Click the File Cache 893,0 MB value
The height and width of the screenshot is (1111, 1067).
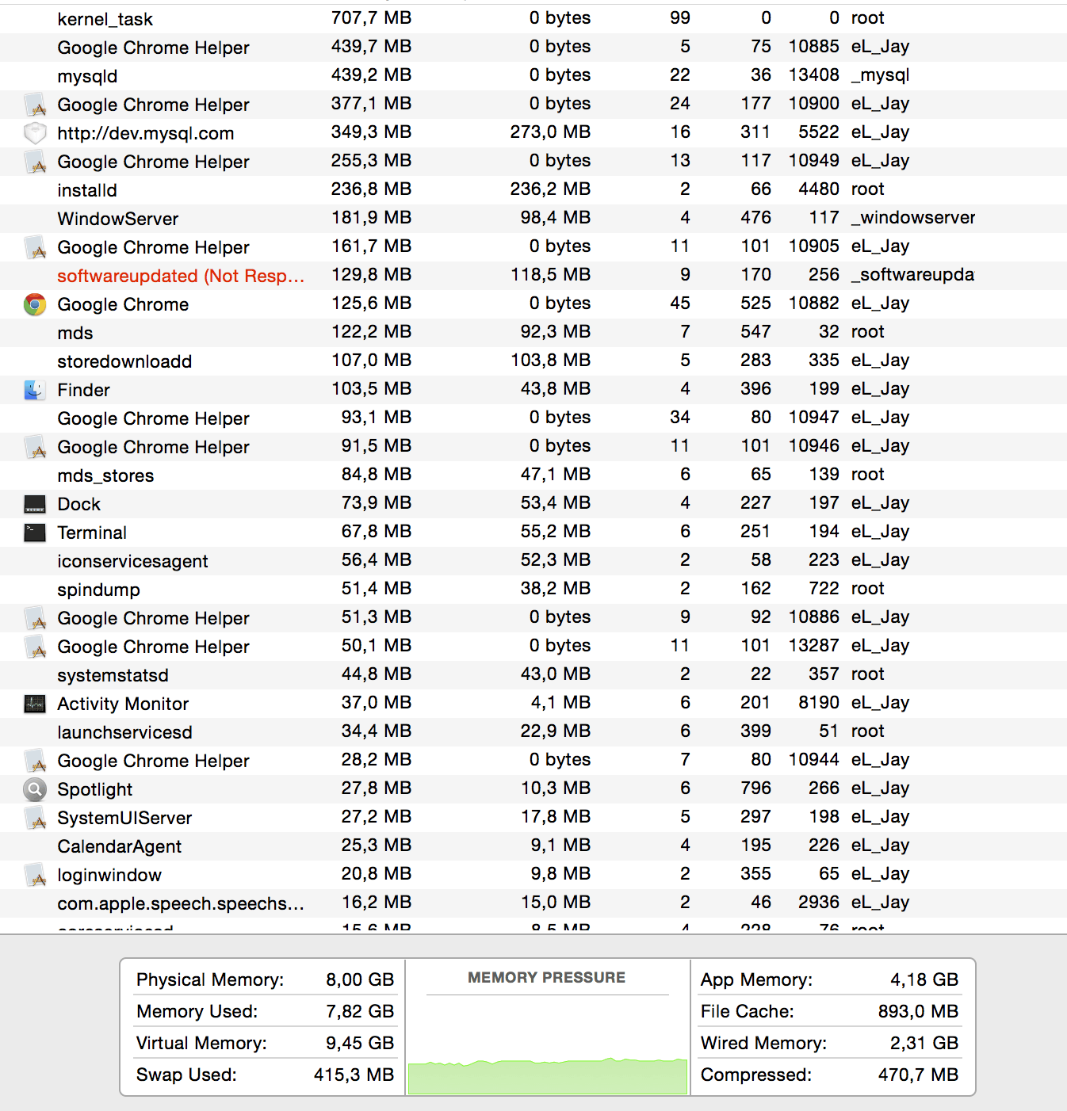[x=918, y=1011]
